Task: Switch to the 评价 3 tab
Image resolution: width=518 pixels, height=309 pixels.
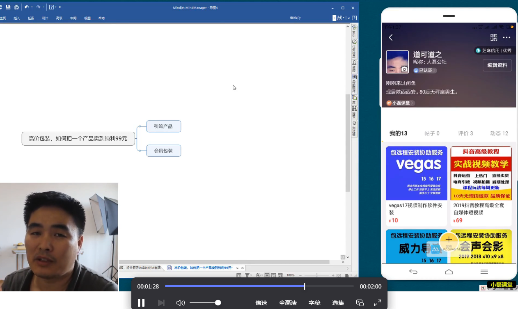Action: click(x=465, y=133)
